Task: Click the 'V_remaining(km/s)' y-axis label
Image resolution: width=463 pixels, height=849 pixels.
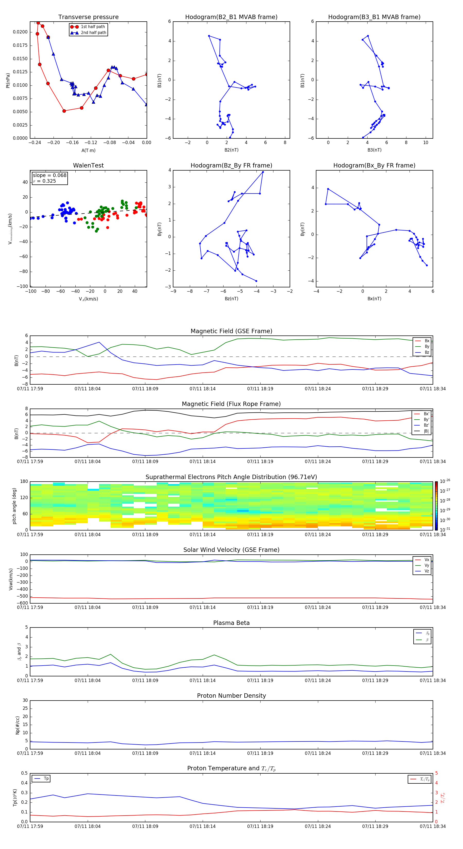Action: 10,229
